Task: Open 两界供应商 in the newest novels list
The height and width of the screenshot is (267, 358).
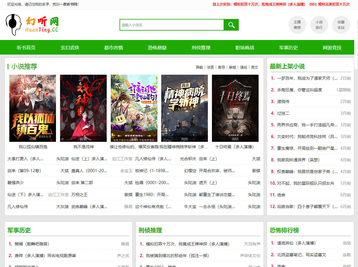Action: click(307, 125)
